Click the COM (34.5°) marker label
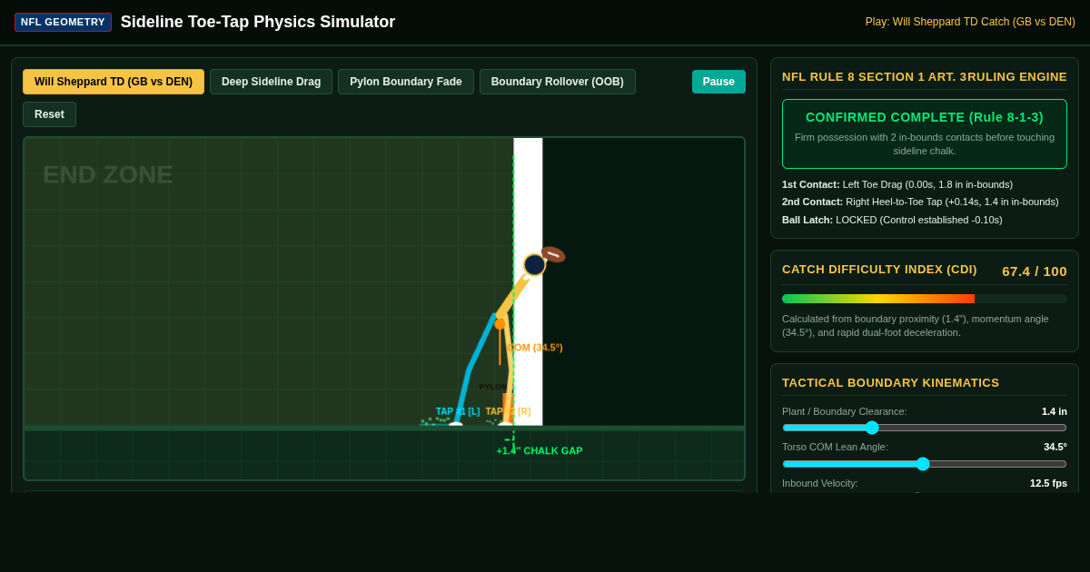1090x572 pixels. [535, 347]
